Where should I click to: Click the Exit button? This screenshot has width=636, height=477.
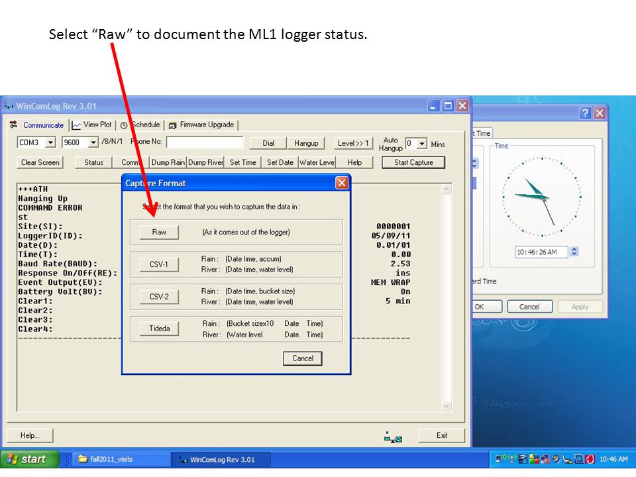[x=442, y=435]
